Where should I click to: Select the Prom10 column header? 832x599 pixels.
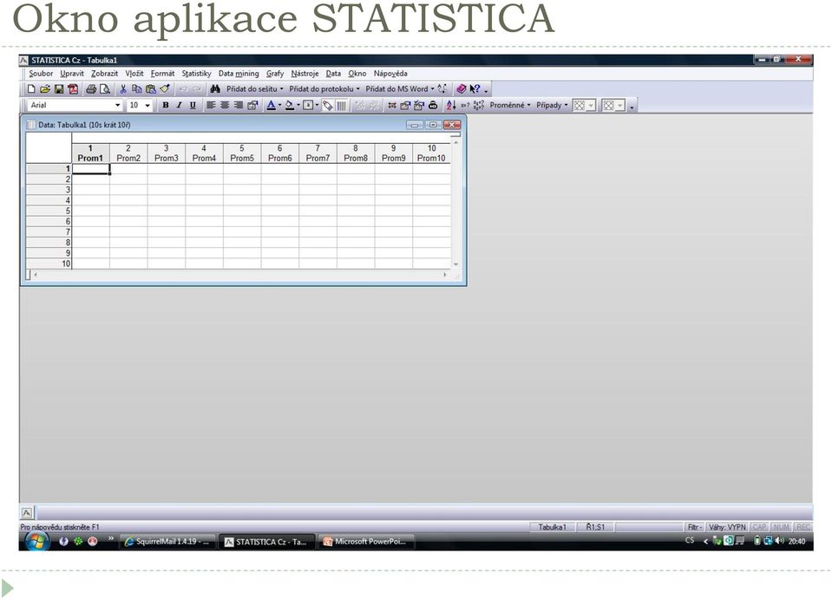[431, 153]
